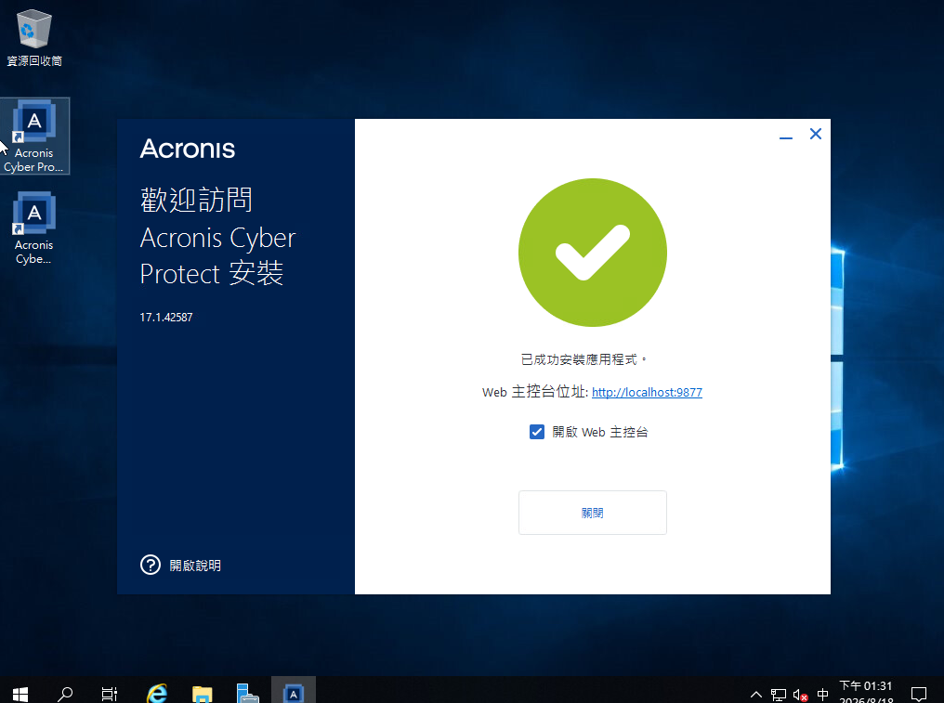Image resolution: width=944 pixels, height=703 pixels.
Task: Click the 已成功安裝應用程式 message
Action: [583, 360]
